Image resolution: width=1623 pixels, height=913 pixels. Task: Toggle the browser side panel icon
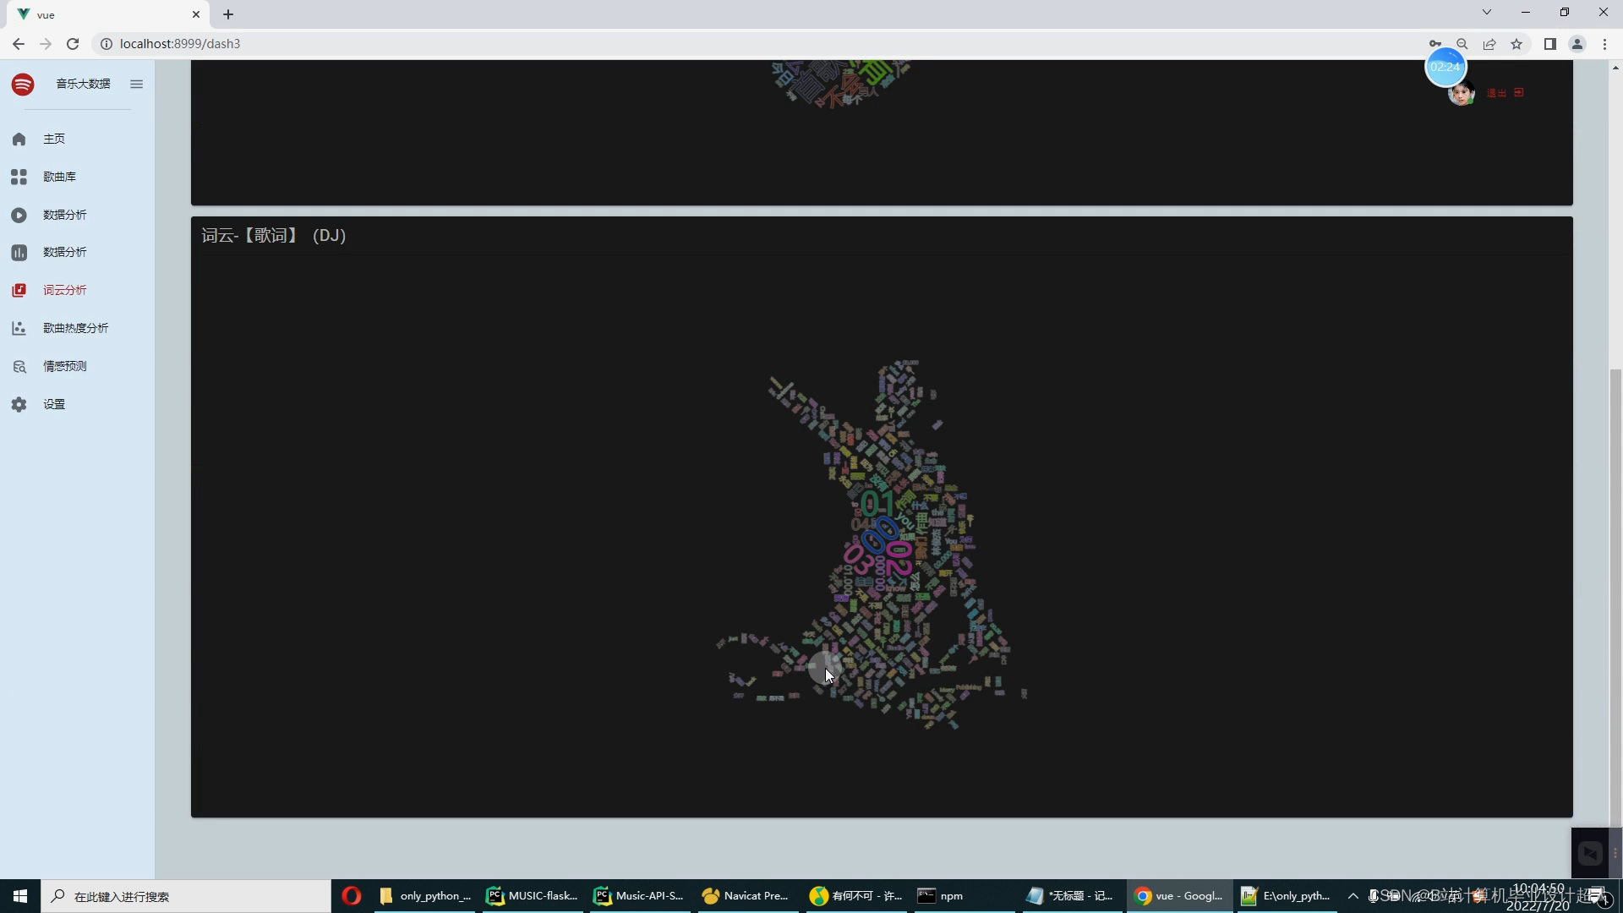1549,44
